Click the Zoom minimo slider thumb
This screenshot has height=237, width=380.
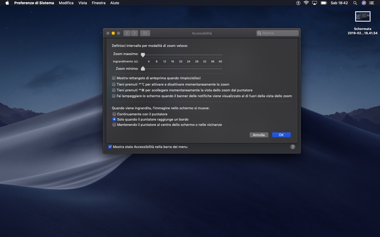click(x=143, y=68)
